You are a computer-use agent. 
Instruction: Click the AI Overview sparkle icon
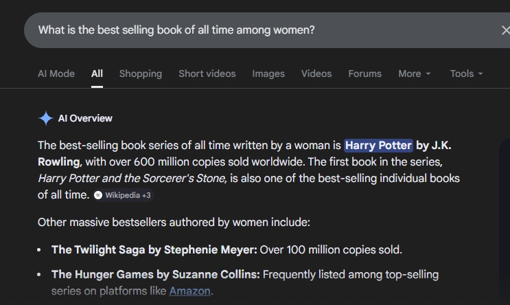tap(46, 118)
